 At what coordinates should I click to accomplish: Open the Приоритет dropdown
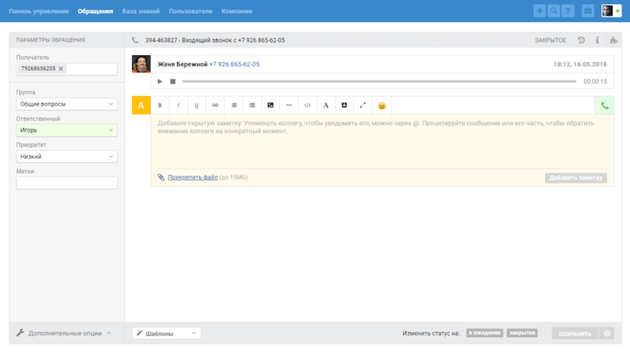click(67, 156)
